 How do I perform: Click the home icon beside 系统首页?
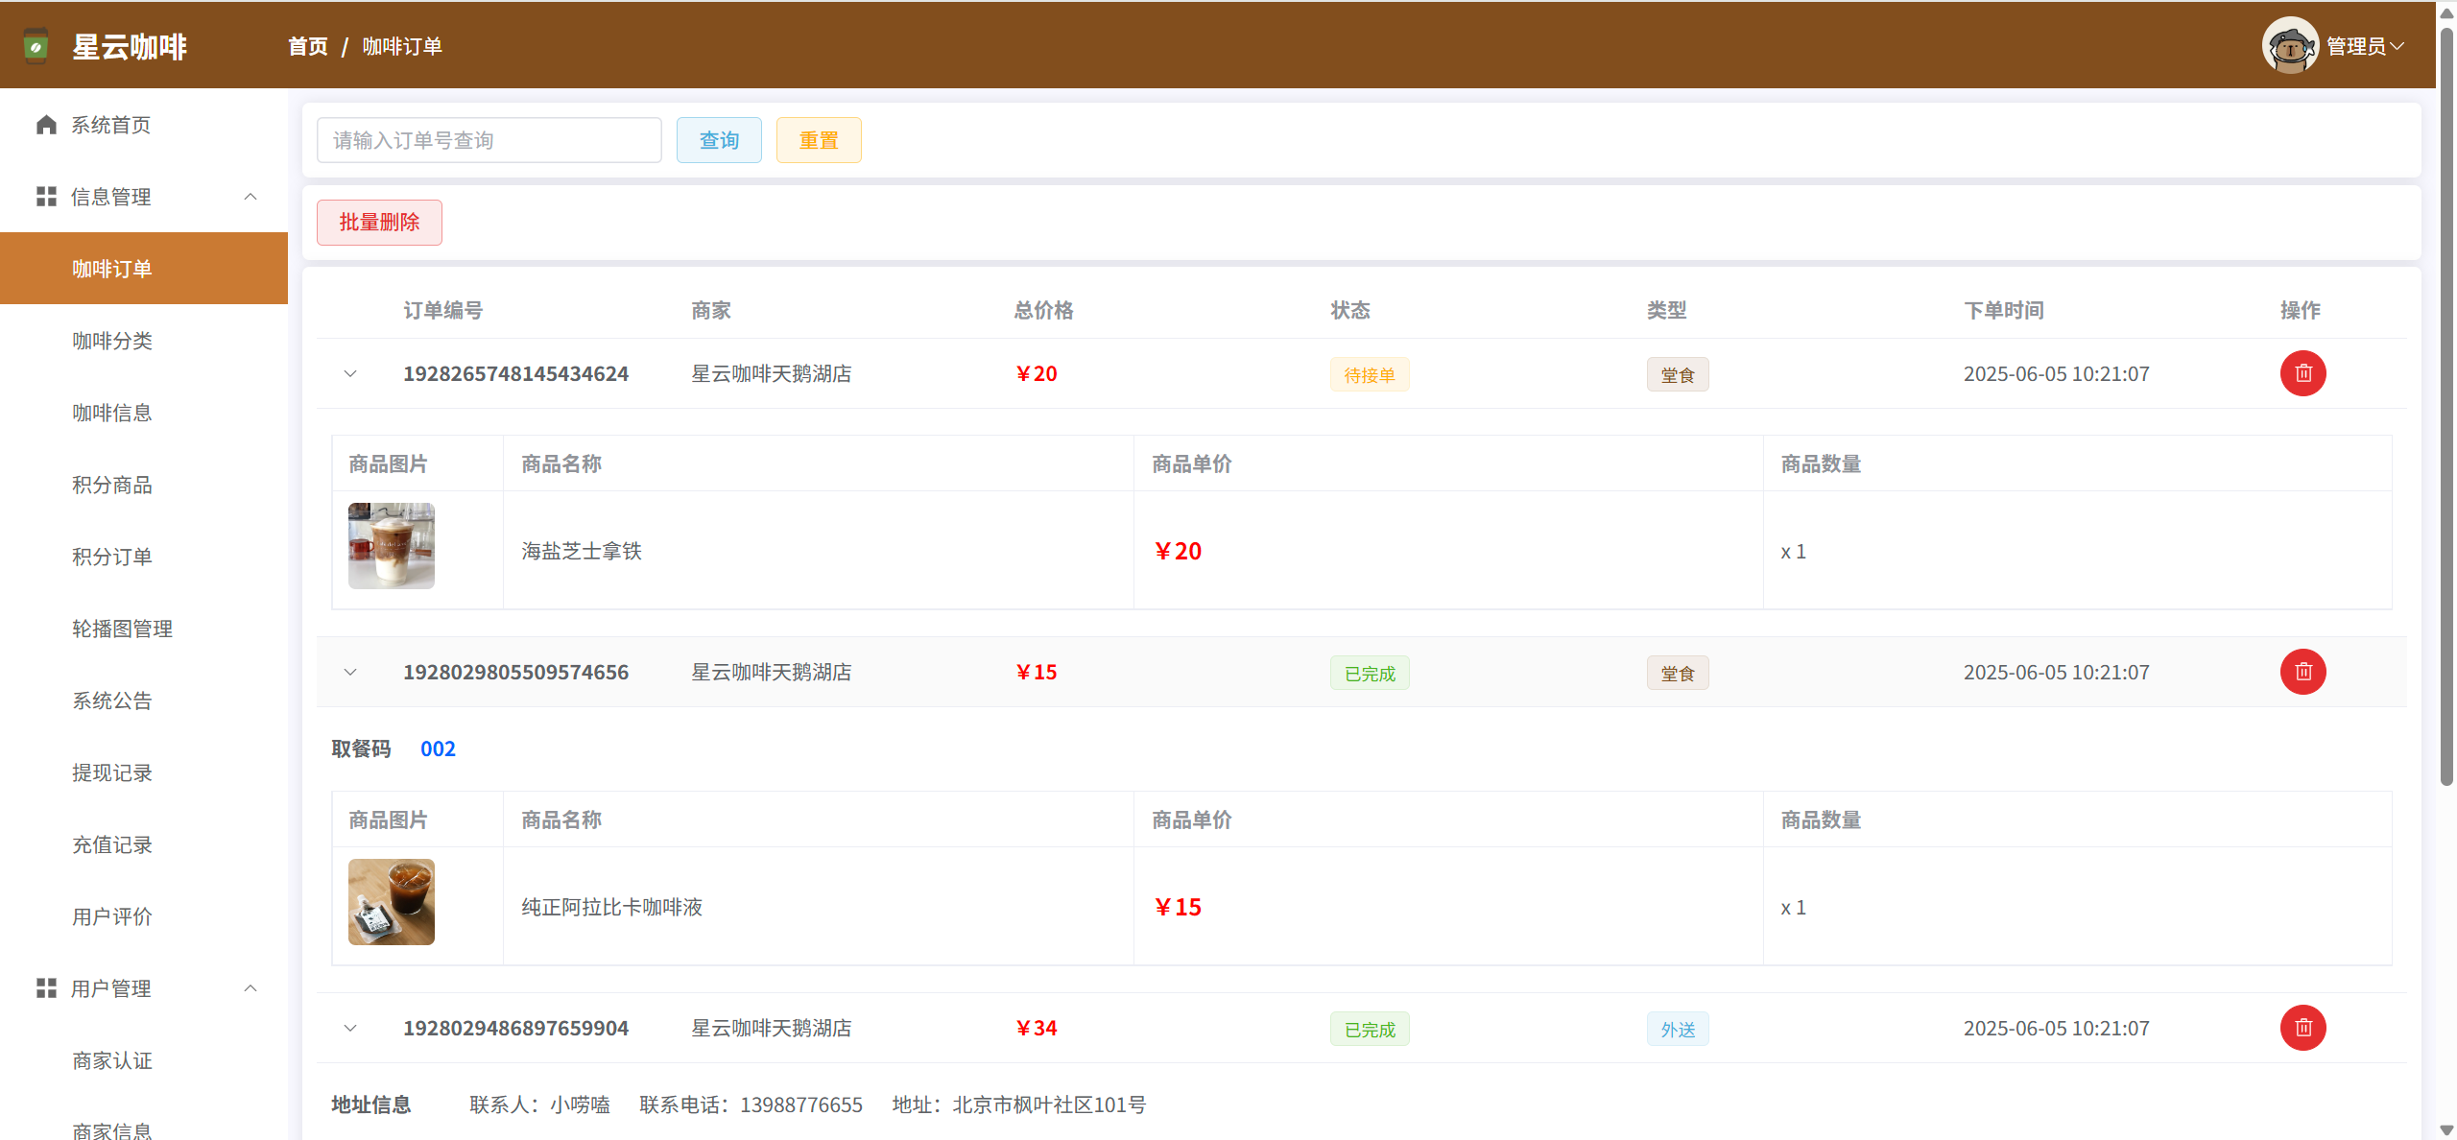tap(46, 125)
